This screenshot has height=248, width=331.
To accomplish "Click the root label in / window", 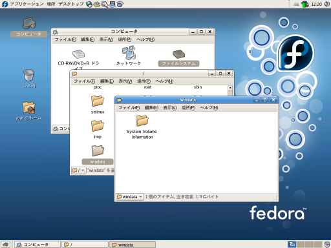I will pyautogui.click(x=147, y=87).
